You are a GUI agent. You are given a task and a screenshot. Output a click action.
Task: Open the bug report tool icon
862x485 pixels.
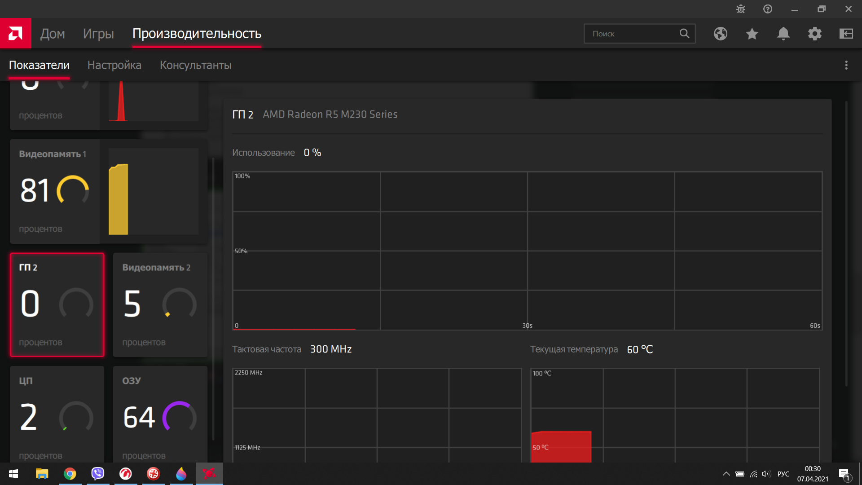741,9
